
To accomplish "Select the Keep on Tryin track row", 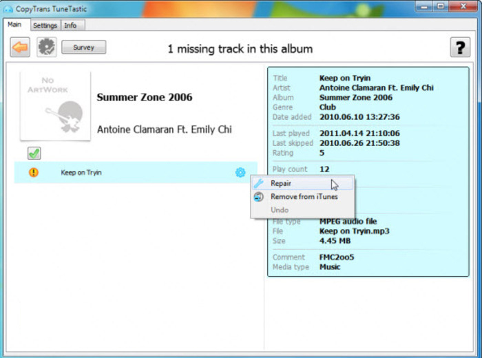I will pos(136,172).
